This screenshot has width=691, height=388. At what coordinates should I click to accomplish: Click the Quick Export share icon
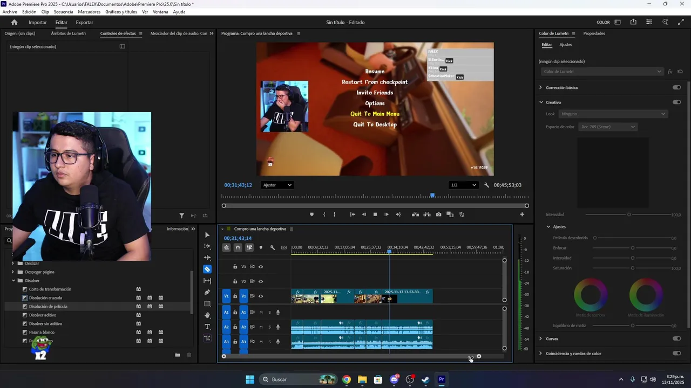point(633,22)
